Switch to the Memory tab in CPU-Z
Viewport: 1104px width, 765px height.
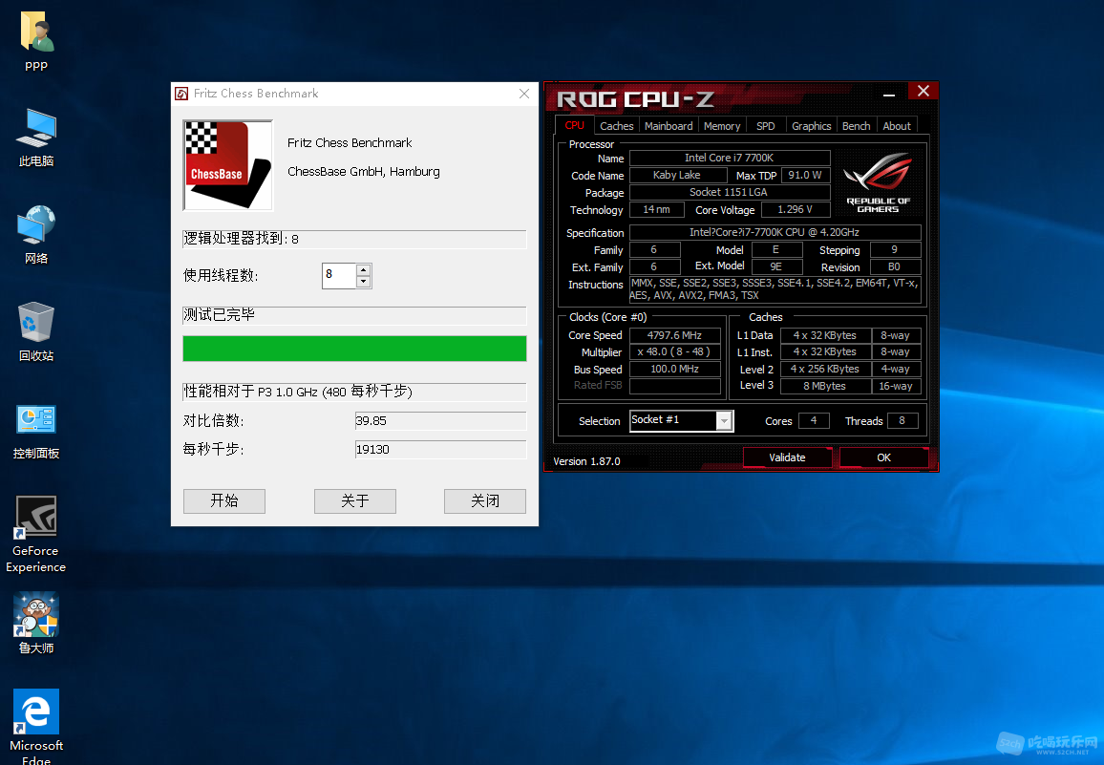(x=722, y=126)
